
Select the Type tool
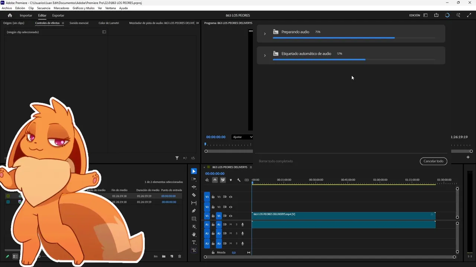coord(194,243)
